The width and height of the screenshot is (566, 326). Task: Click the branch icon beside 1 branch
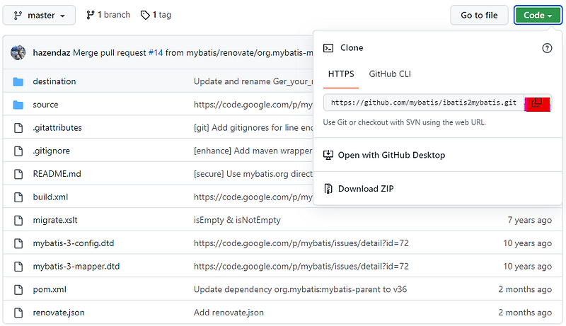point(91,15)
